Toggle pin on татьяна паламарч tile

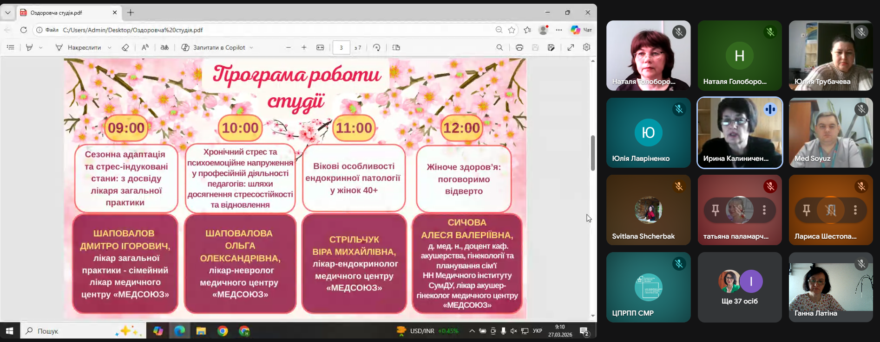tap(716, 210)
